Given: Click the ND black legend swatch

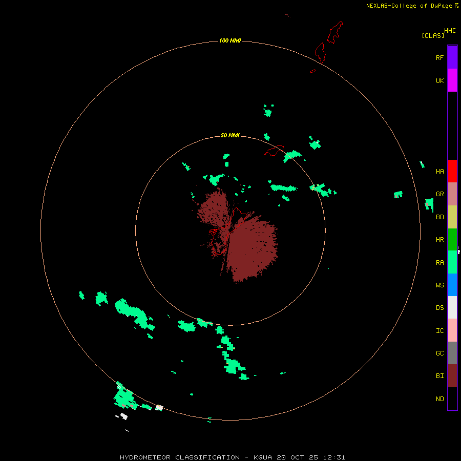Looking at the screenshot, I should (452, 399).
